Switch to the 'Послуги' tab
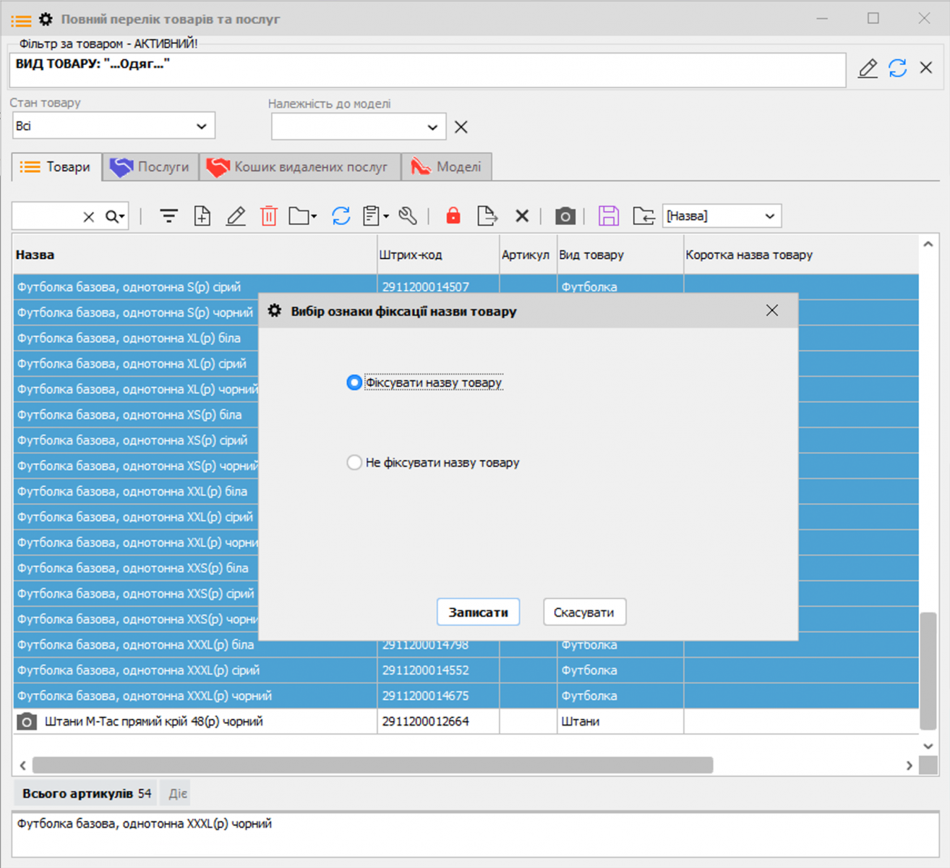Image resolution: width=950 pixels, height=868 pixels. (x=150, y=167)
